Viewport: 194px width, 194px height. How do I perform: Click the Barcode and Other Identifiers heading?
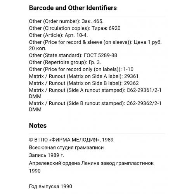[x=73, y=8]
